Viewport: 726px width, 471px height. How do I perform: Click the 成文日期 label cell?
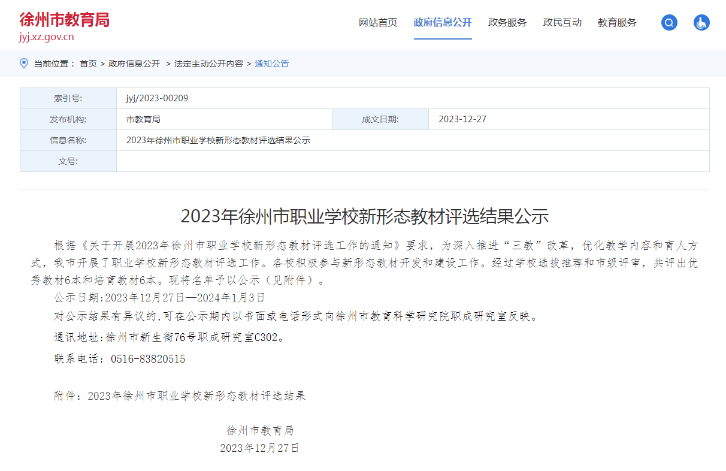point(380,119)
